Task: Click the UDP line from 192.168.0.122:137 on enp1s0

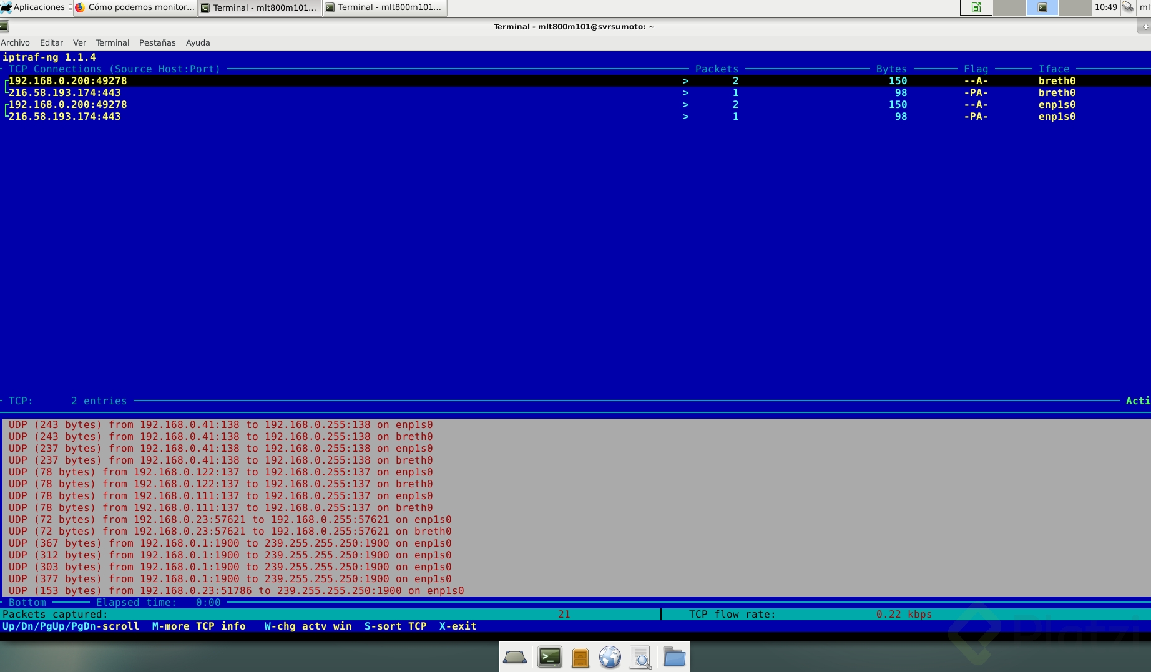Action: pyautogui.click(x=221, y=472)
